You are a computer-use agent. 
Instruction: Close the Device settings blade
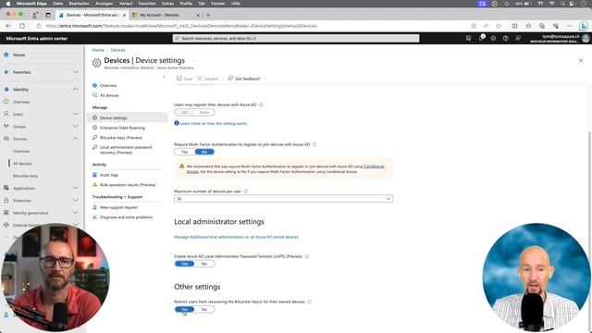[x=581, y=60]
